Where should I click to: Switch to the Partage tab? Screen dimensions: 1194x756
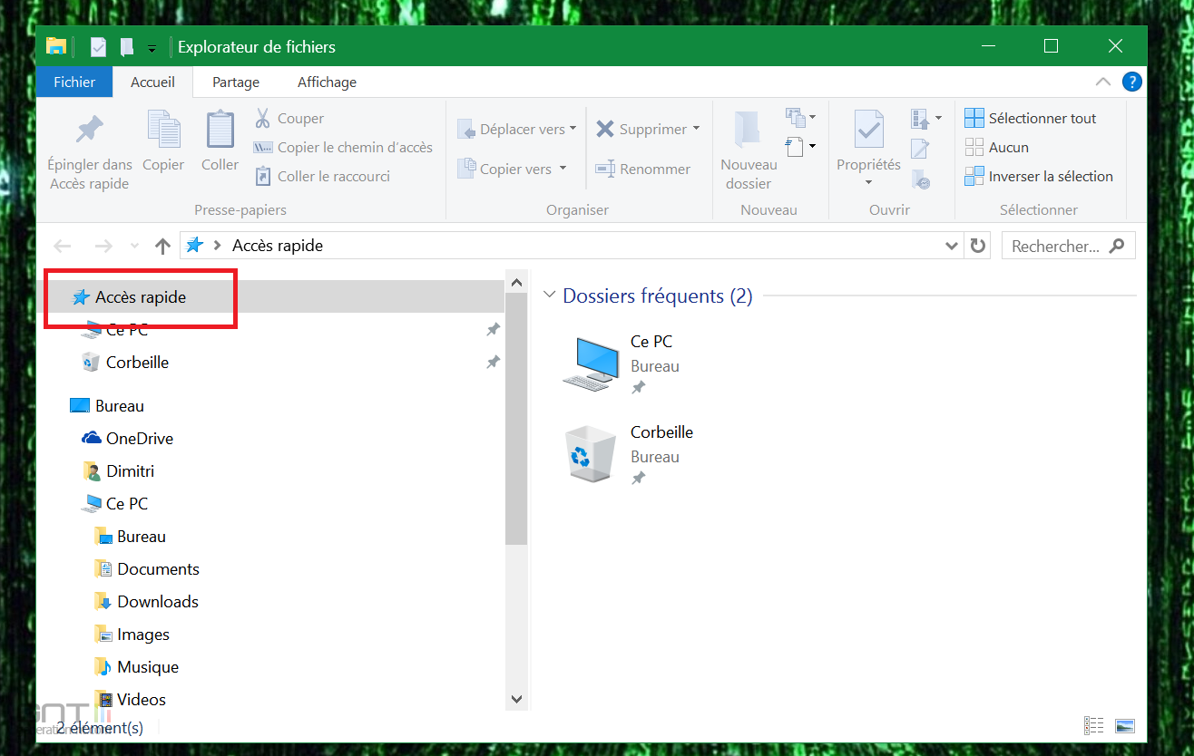coord(236,82)
